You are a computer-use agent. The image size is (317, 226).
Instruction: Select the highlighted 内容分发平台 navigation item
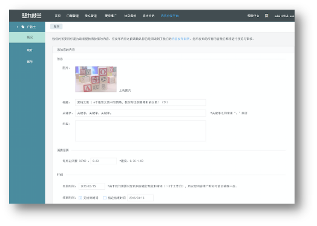(x=169, y=16)
